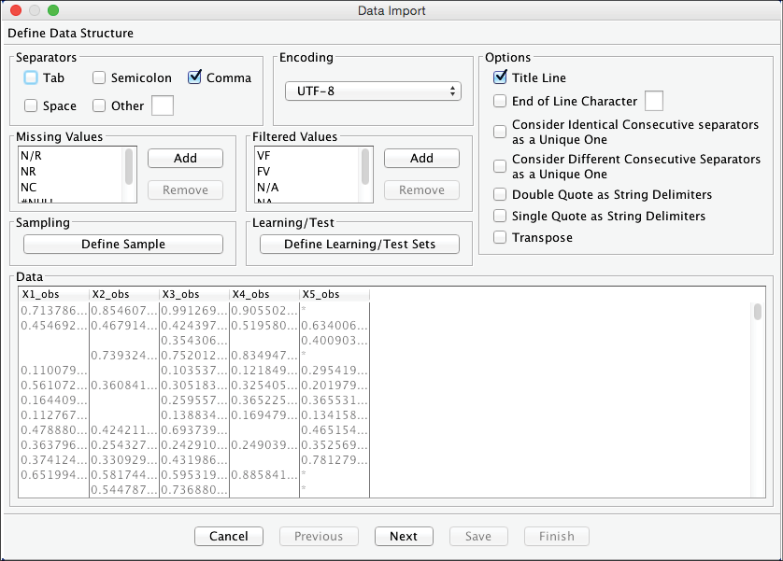
Task: Click the Other separator text field
Action: coord(163,105)
